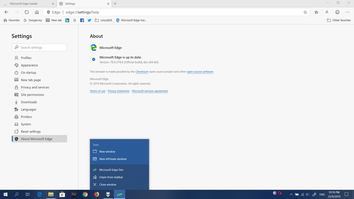Image resolution: width=354 pixels, height=199 pixels.
Task: Show hidden system tray icons chevron
Action: coord(291,194)
